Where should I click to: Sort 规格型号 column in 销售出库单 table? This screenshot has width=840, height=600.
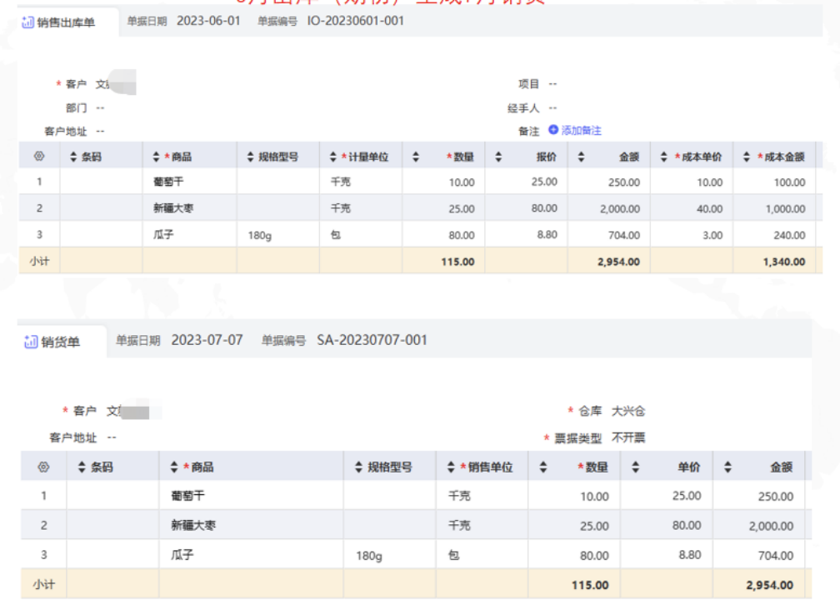250,157
